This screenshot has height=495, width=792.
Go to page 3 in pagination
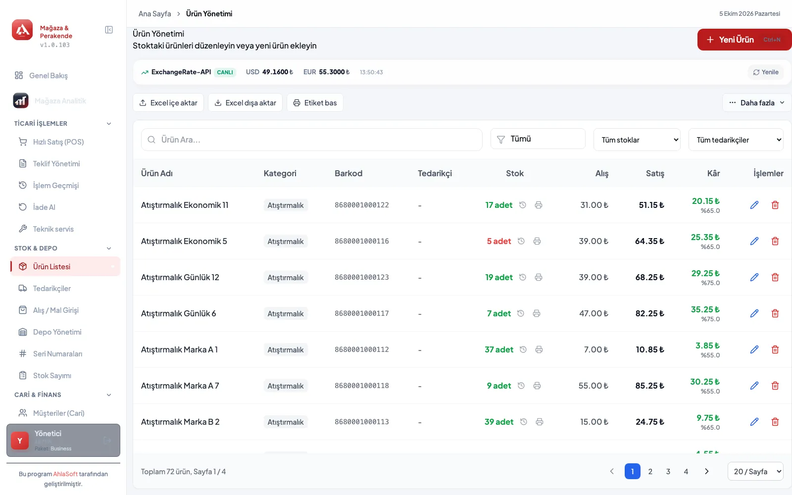[x=668, y=471]
